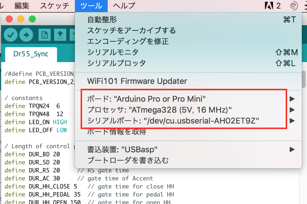Click the define PCB_VERSION_2 line
Viewport: 307px width, 204px height.
pos(40,82)
